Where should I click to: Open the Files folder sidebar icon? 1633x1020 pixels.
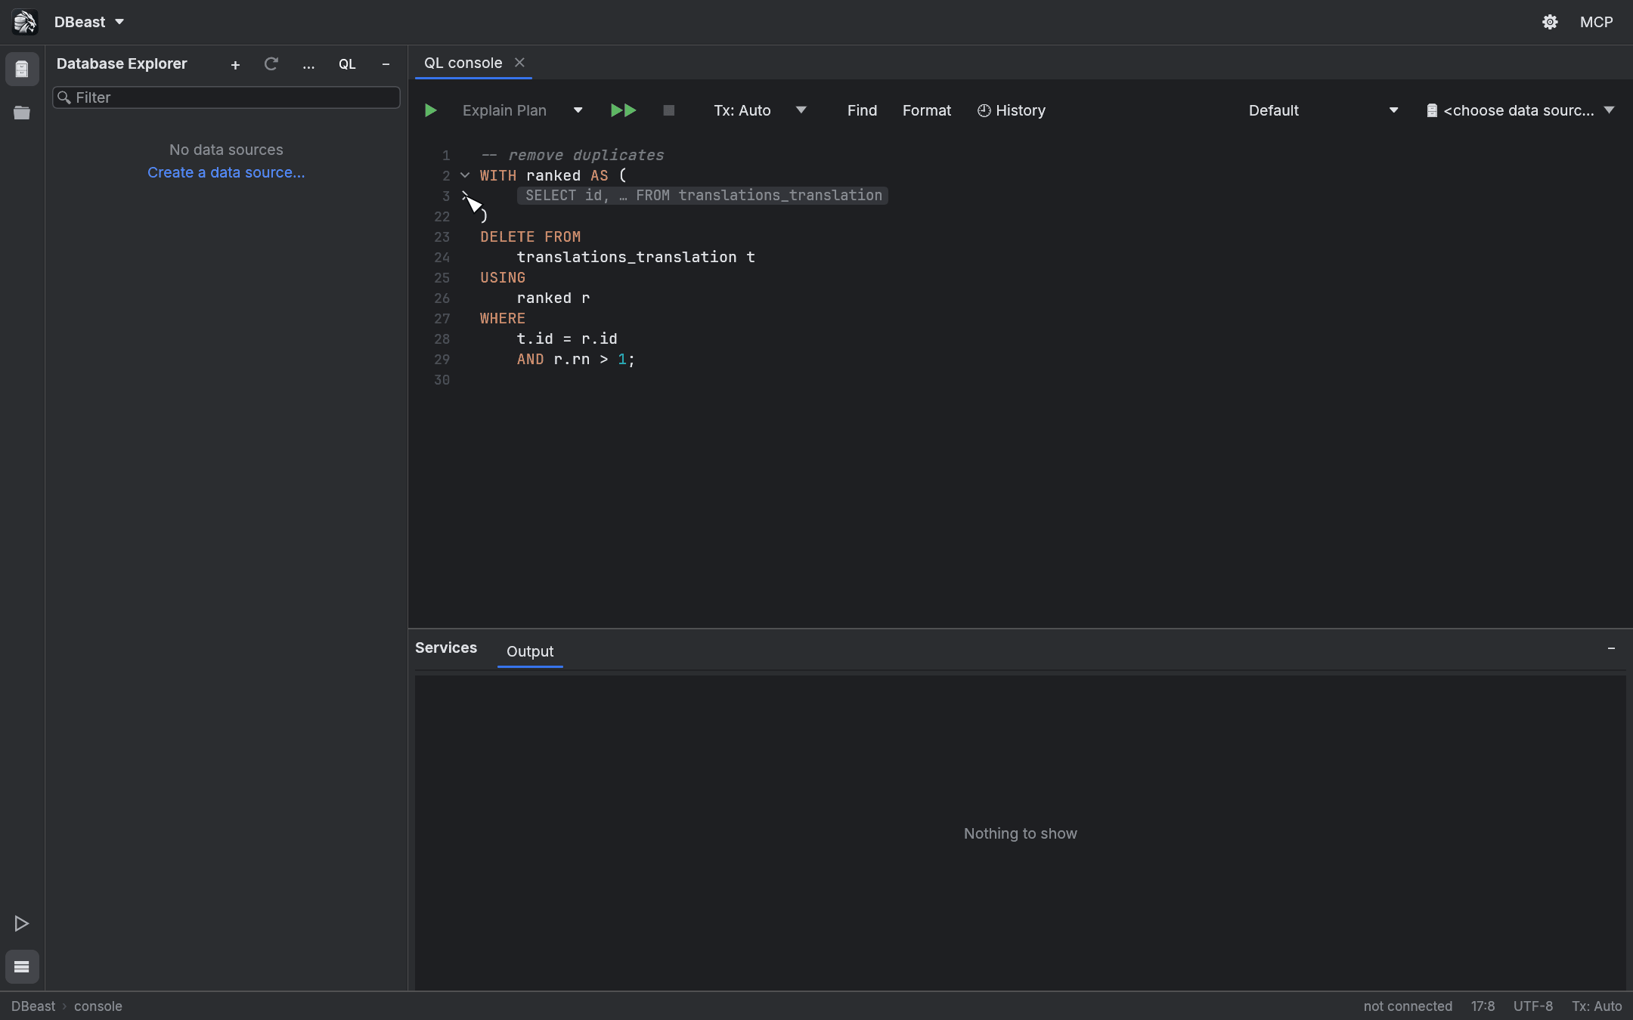click(22, 113)
